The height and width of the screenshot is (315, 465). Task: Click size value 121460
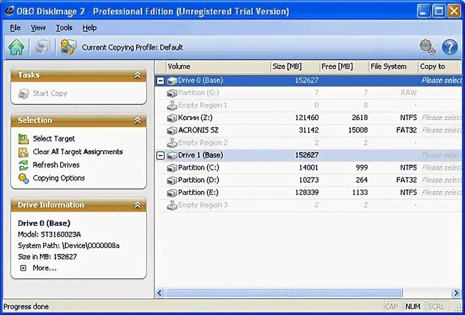point(307,118)
